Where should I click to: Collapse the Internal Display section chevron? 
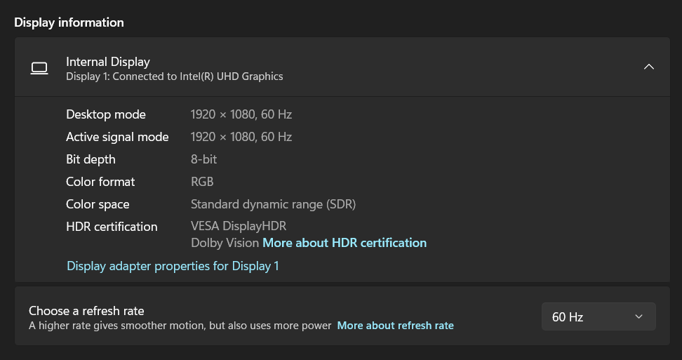[648, 67]
